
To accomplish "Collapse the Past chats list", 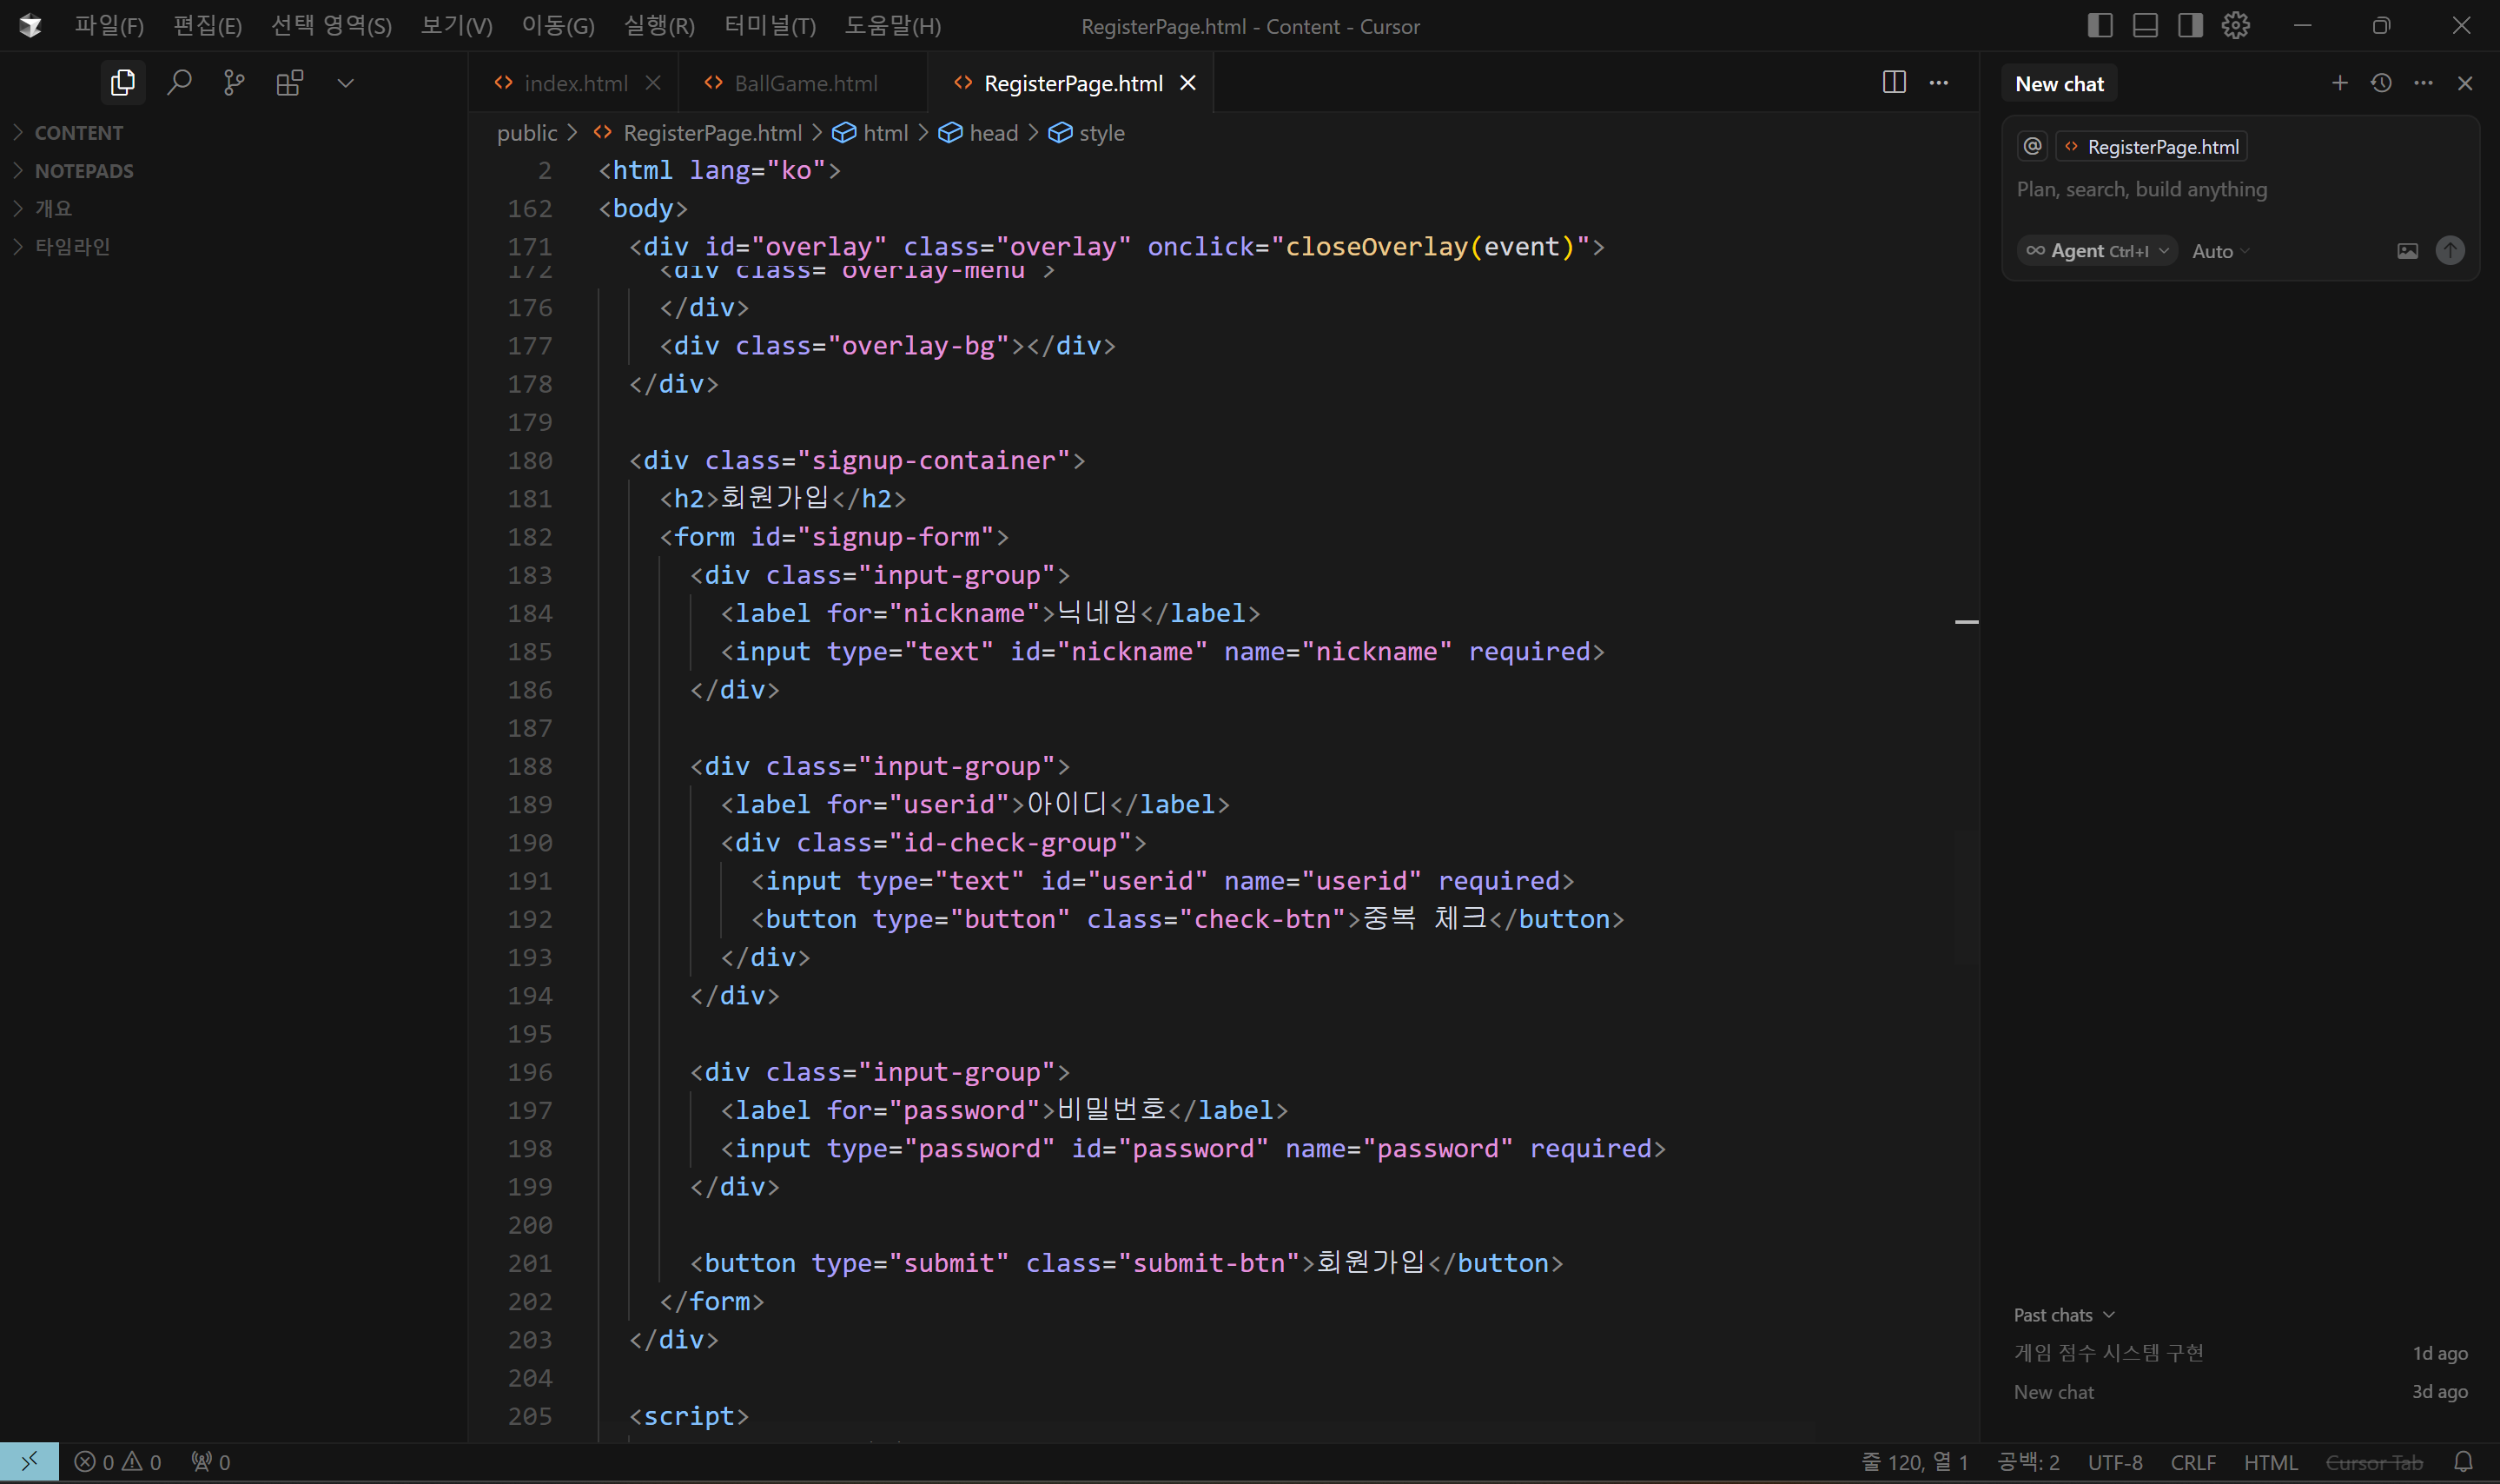I will 2063,1315.
